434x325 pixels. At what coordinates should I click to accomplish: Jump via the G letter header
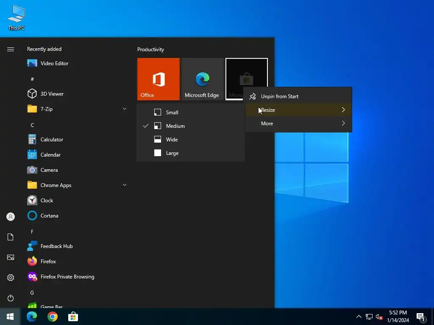[x=32, y=293]
